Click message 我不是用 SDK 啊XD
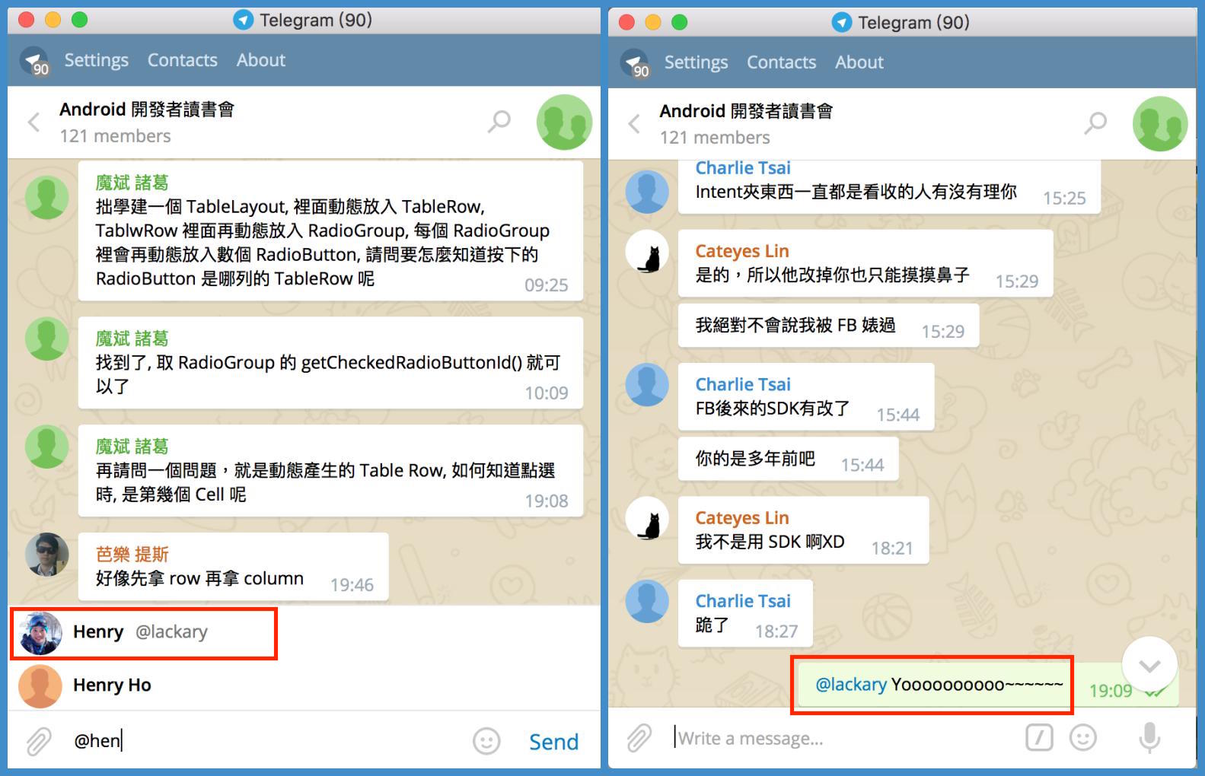Viewport: 1205px width, 776px height. tap(770, 542)
